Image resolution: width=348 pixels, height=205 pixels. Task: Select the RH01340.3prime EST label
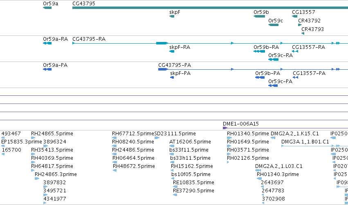pyautogui.click(x=278, y=174)
